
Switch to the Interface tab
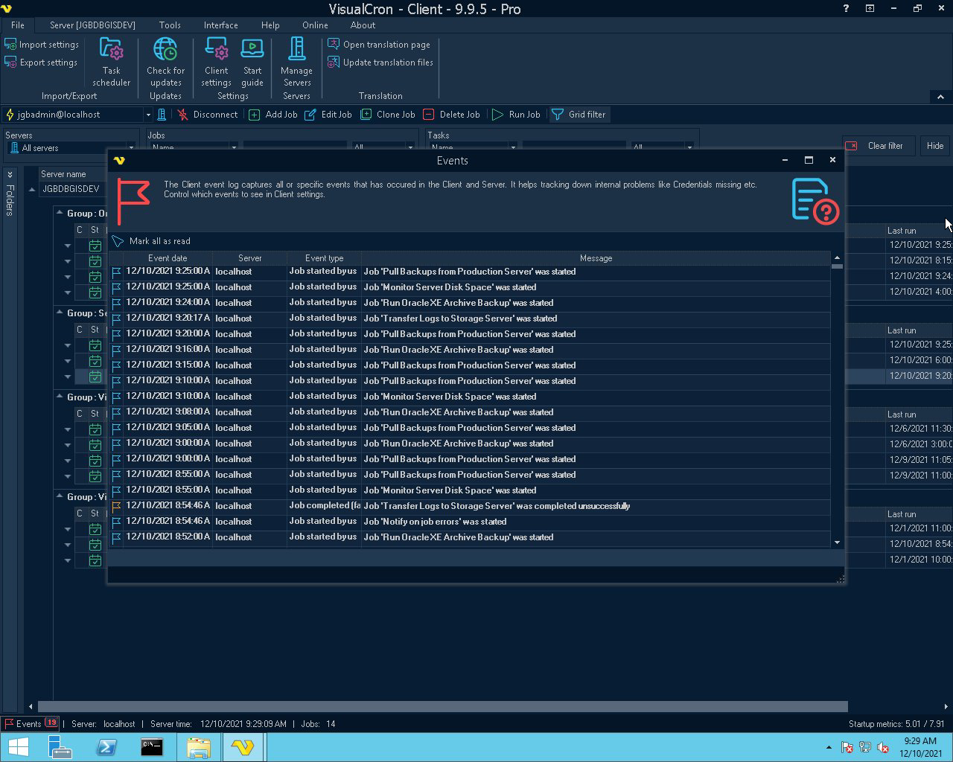[x=220, y=25]
